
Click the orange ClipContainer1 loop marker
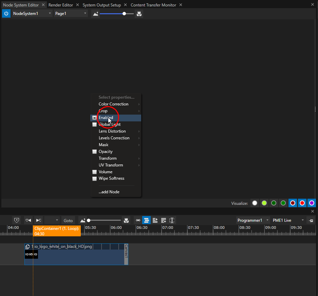(57, 231)
